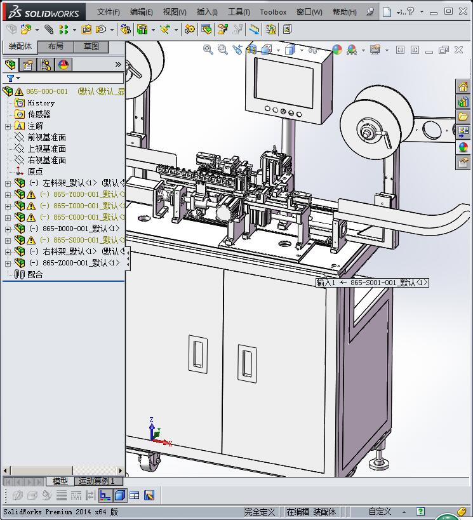Open the Apply Scene dropdown arrow
This screenshot has width=473, height=520.
click(x=363, y=50)
